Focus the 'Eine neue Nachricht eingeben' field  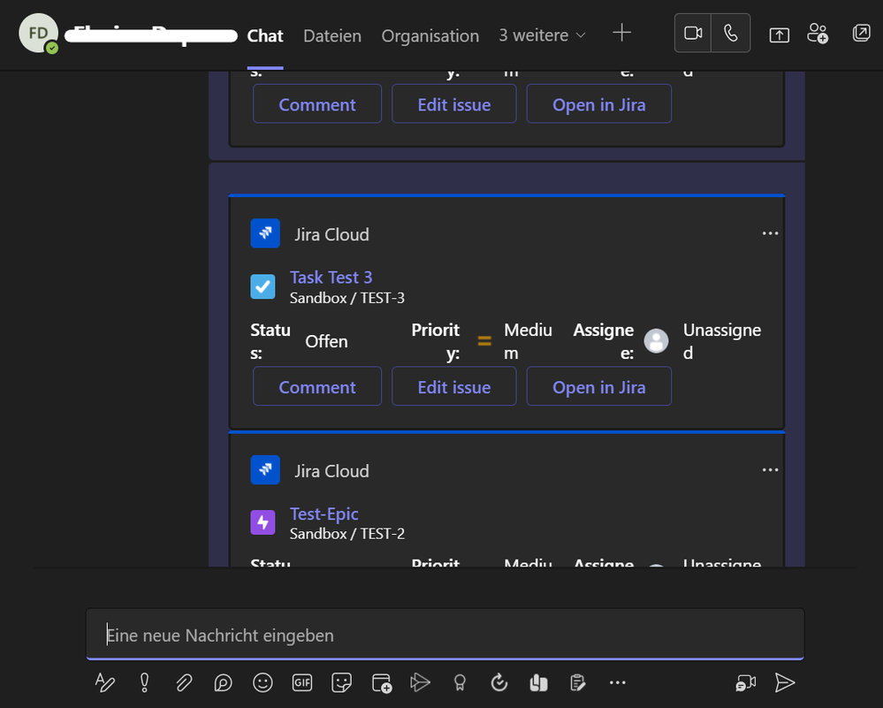click(x=445, y=635)
